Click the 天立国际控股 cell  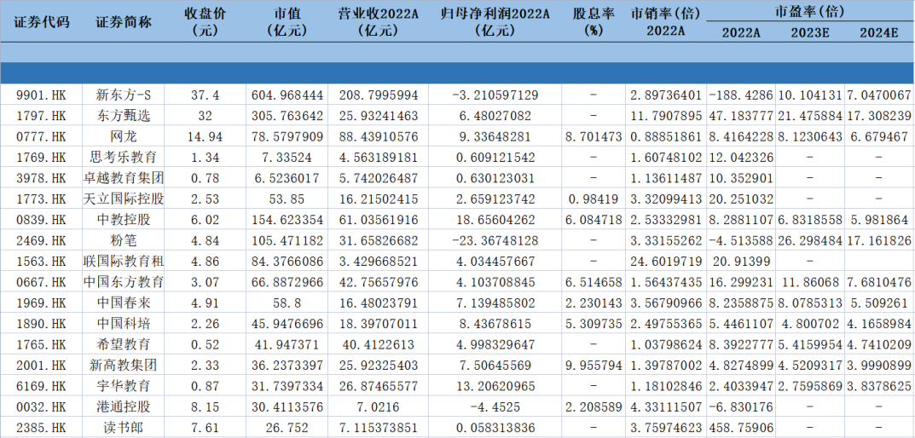tap(124, 199)
